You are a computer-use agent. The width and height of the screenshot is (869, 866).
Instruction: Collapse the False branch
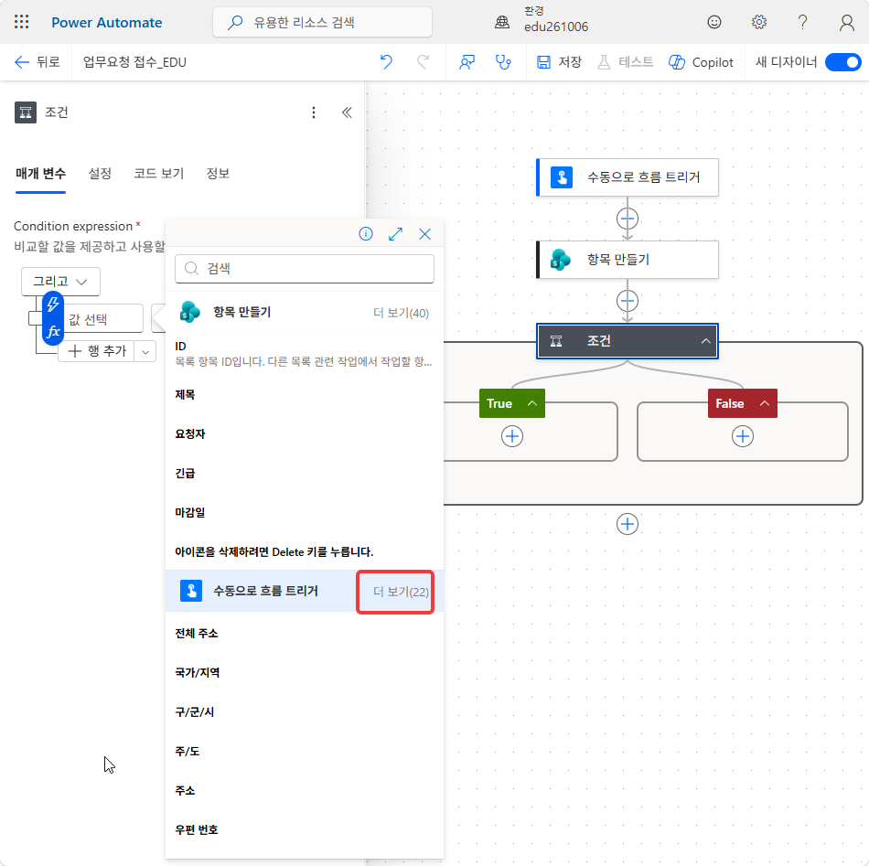click(764, 403)
